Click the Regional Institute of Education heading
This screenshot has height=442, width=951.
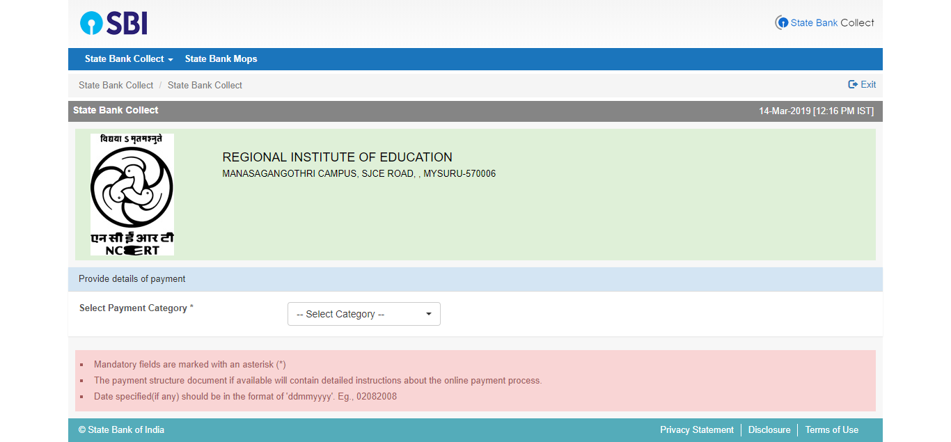[x=337, y=157]
